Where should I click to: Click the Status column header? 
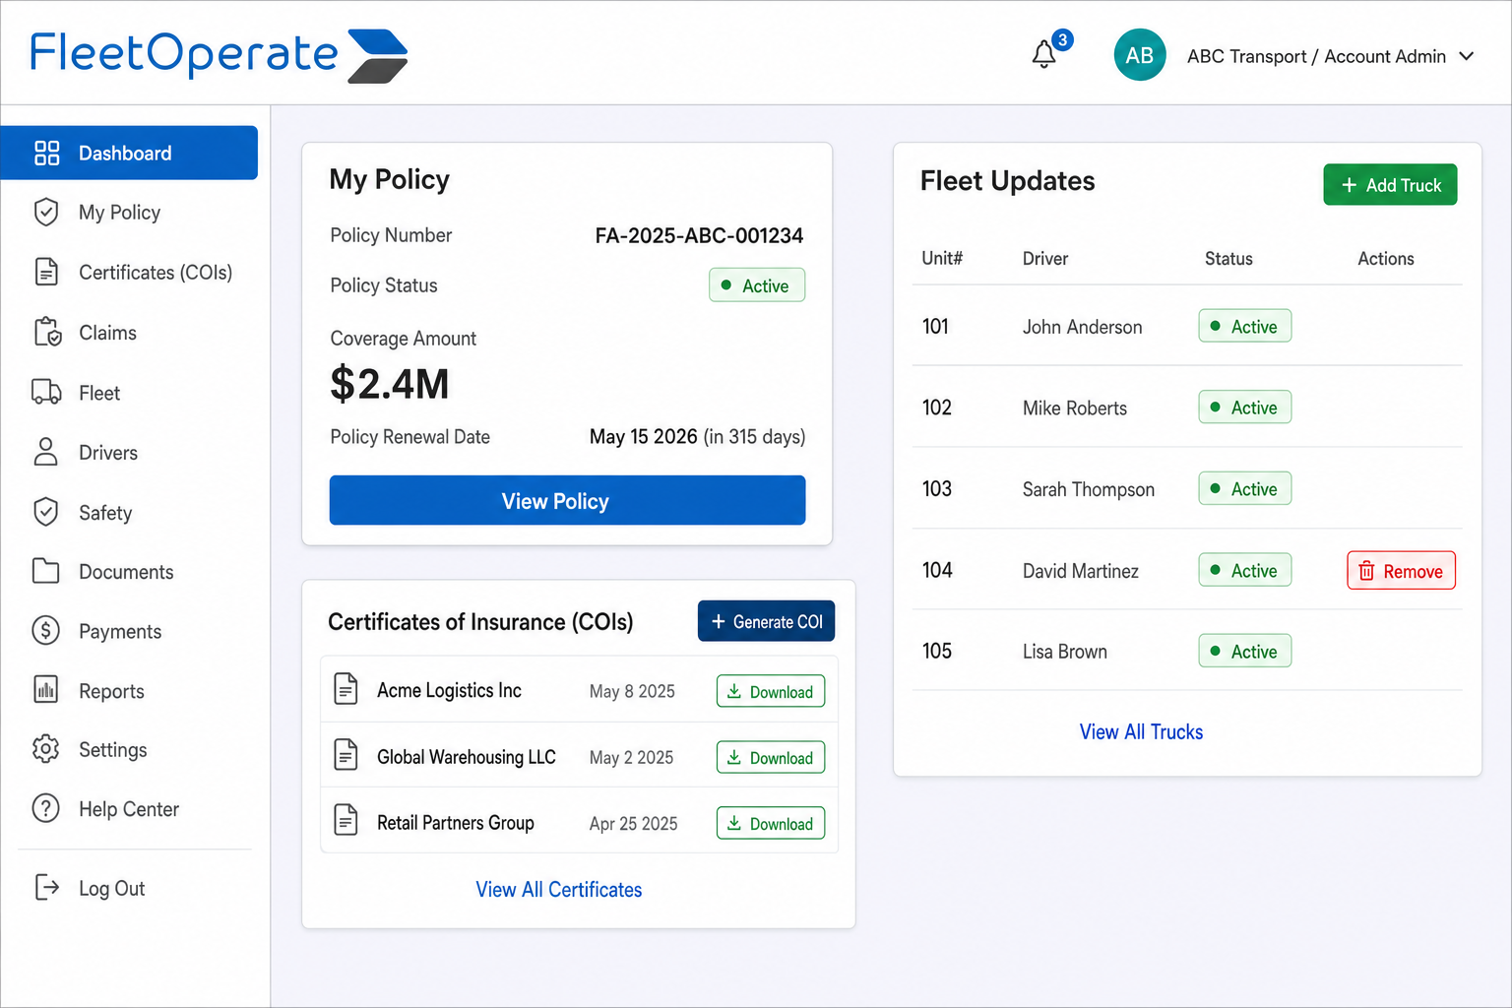pos(1228,258)
